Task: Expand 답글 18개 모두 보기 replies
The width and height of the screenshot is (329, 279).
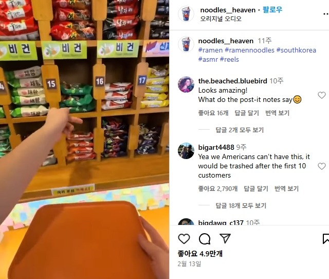Action: [x=241, y=205]
